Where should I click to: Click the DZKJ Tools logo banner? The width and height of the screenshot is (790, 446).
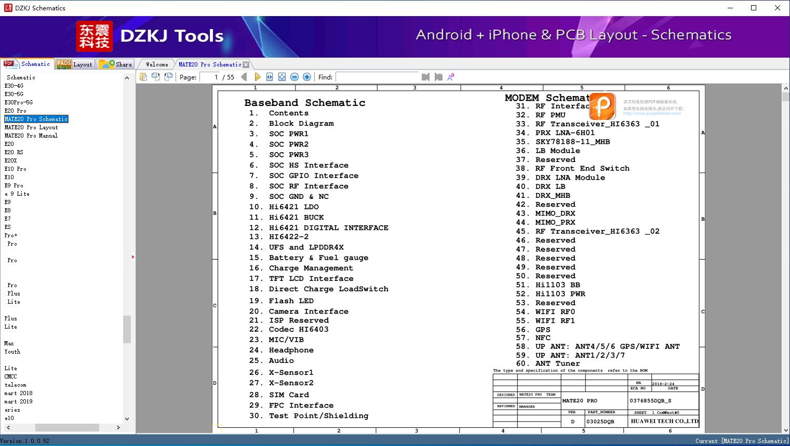[151, 36]
